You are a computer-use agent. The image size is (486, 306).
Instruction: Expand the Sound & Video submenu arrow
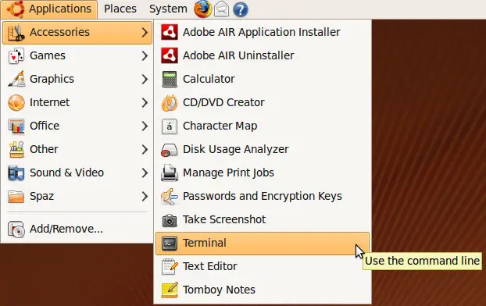(145, 173)
